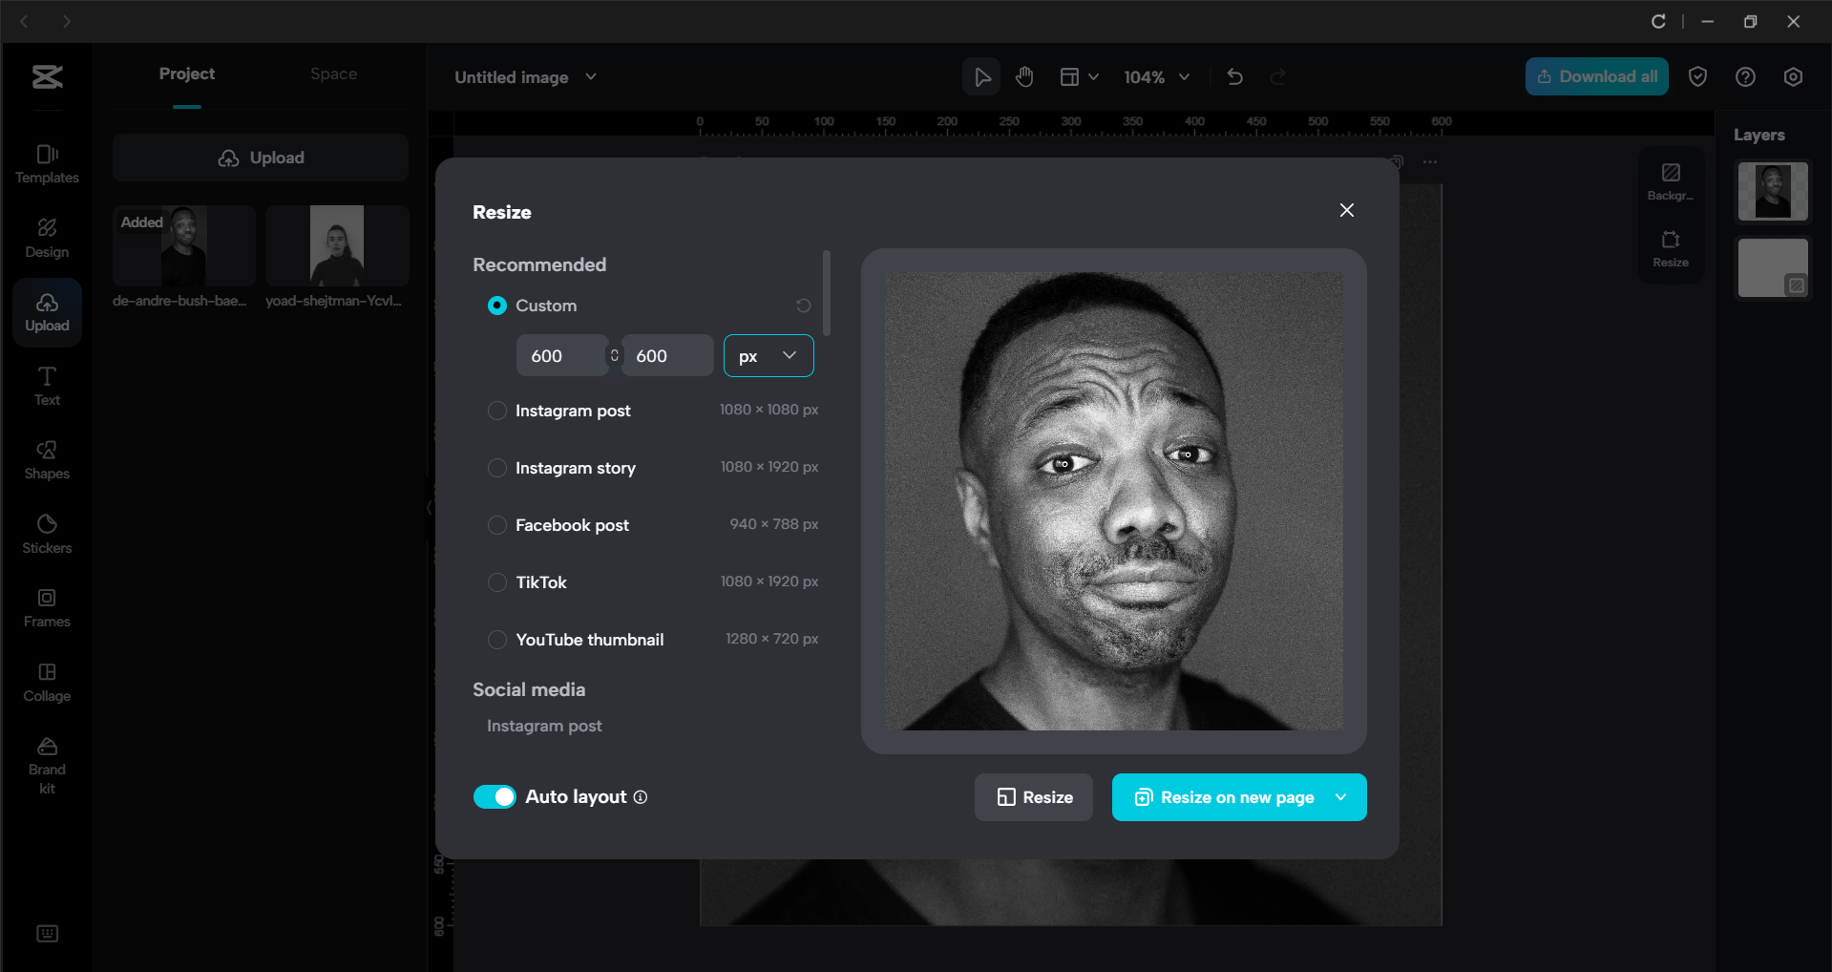Open the px unit dropdown
Screen dimensions: 1832x972
pyautogui.click(x=769, y=355)
